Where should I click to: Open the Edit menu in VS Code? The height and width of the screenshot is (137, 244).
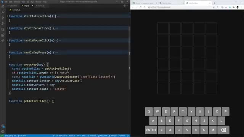click(10, 2)
